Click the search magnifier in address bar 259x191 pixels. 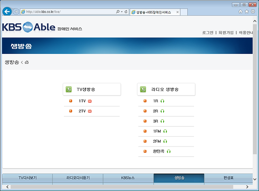point(118,12)
